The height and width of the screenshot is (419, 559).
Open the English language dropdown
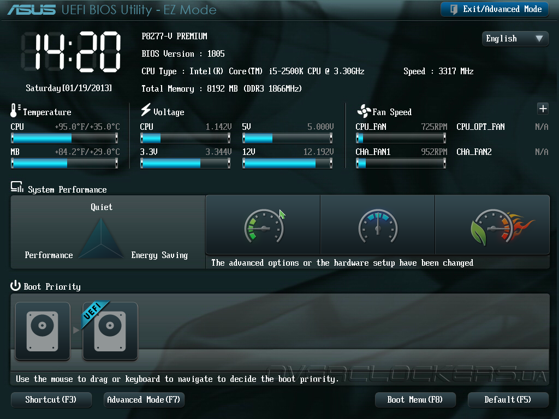point(515,39)
